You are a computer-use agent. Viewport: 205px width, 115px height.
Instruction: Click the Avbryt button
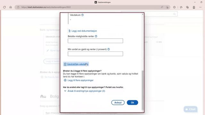tap(118, 103)
